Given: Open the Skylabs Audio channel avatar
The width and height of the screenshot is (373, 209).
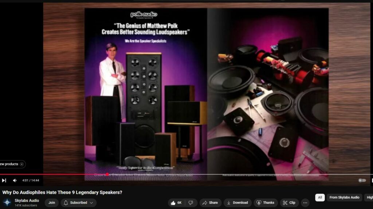Looking at the screenshot, I should coord(7,202).
